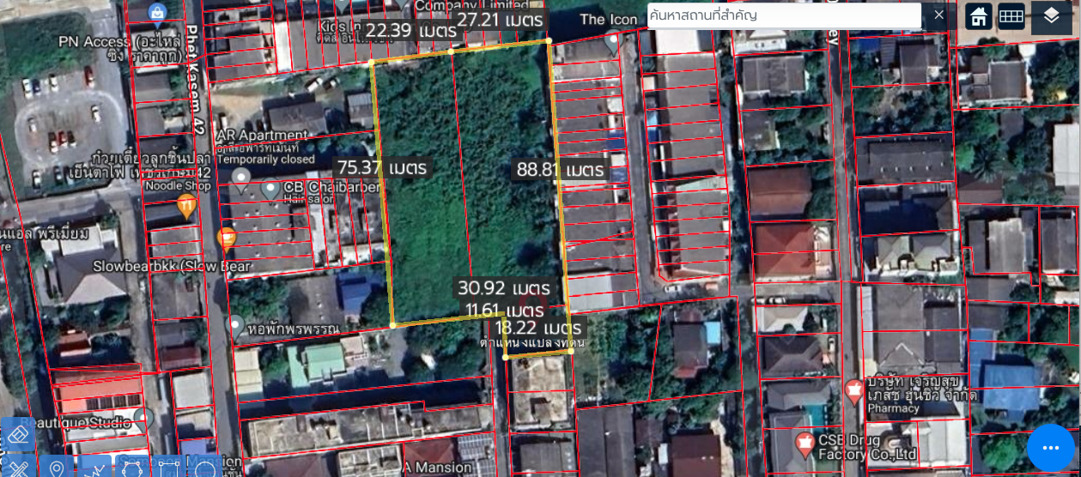Click the home icon button
The image size is (1081, 477).
click(x=978, y=15)
